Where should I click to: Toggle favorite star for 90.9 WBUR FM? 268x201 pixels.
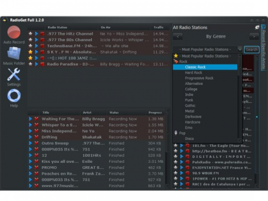coord(175,173)
